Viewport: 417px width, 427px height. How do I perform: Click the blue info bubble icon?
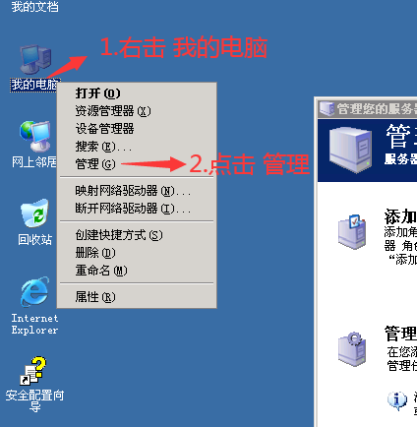click(397, 400)
